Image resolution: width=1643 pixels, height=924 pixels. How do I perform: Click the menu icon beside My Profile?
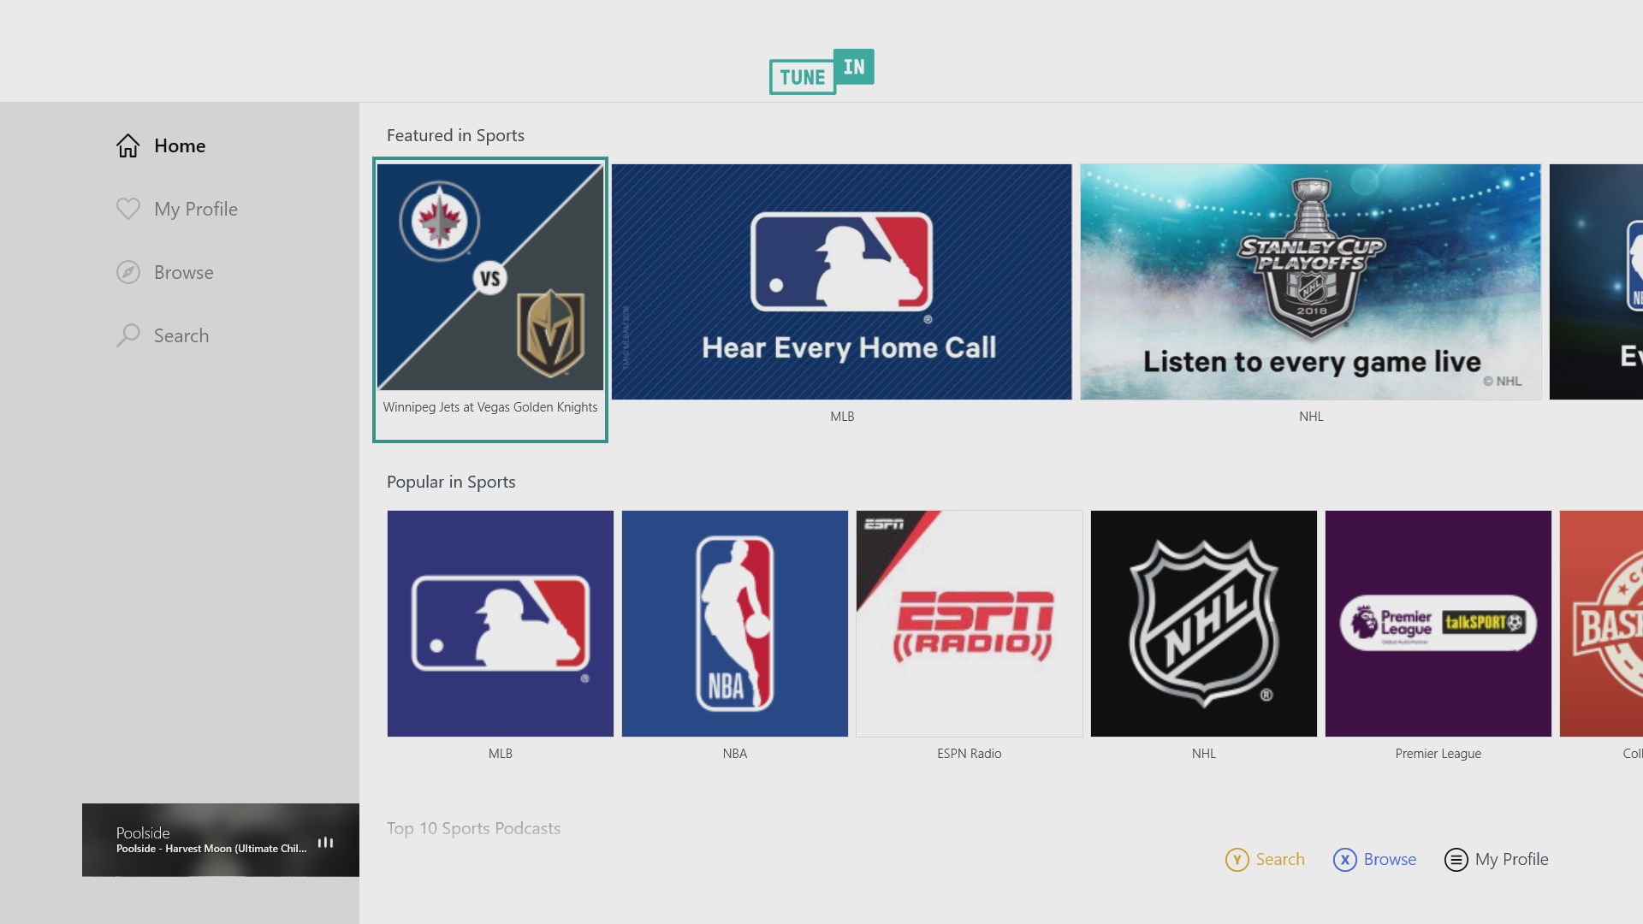[x=1456, y=860]
